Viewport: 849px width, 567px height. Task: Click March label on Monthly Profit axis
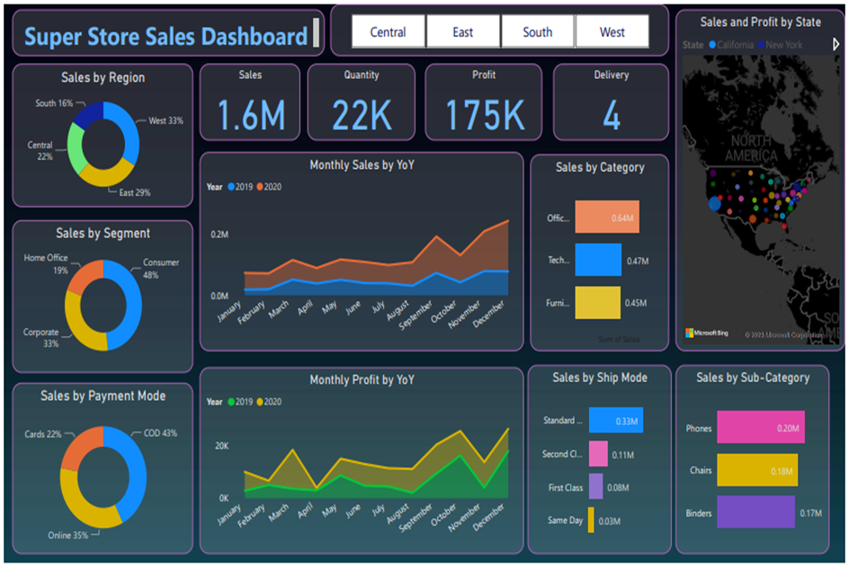pyautogui.click(x=278, y=513)
